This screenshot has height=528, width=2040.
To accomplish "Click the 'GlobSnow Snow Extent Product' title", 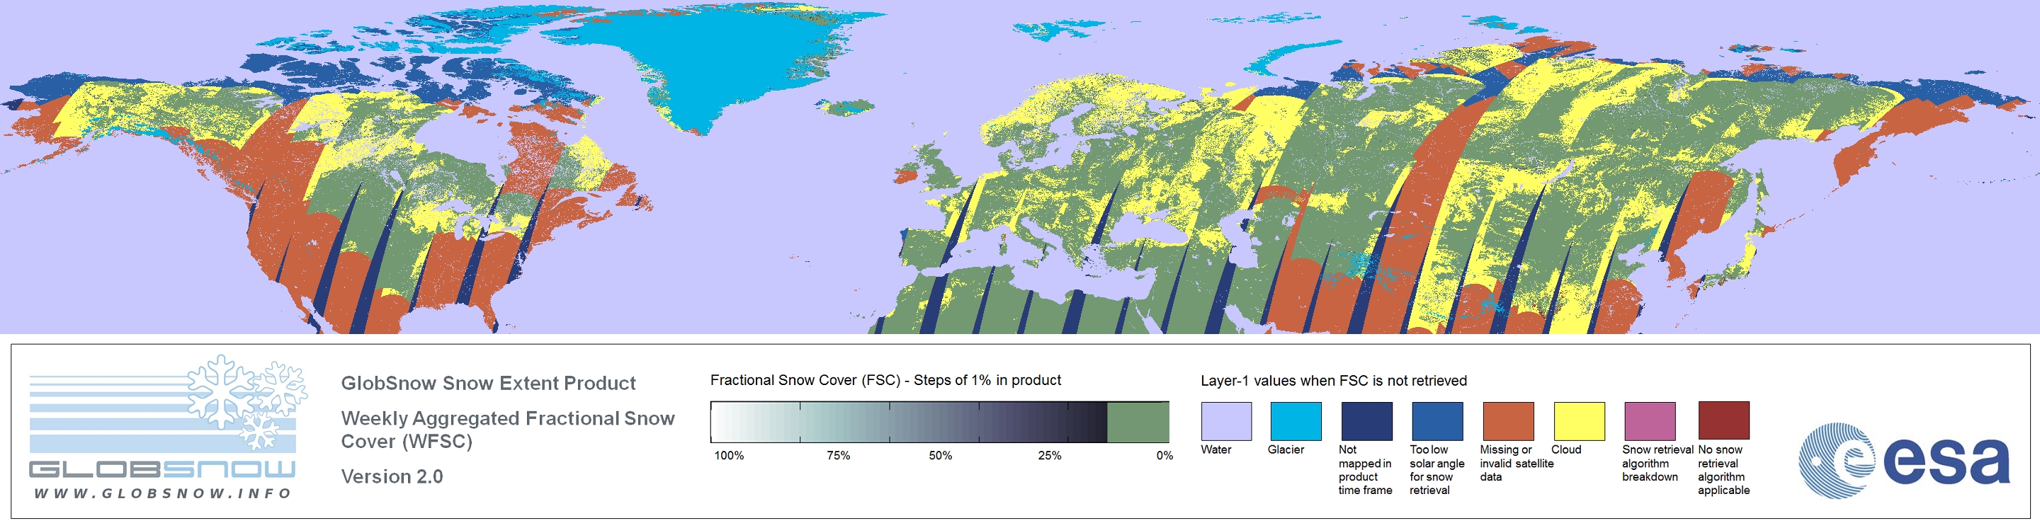I will pyautogui.click(x=488, y=383).
